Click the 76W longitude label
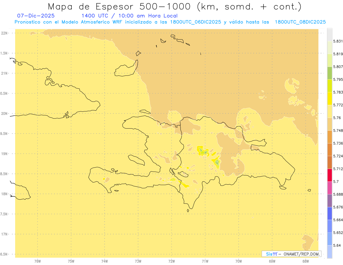The width and height of the screenshot is (343, 265). [x=37, y=261]
